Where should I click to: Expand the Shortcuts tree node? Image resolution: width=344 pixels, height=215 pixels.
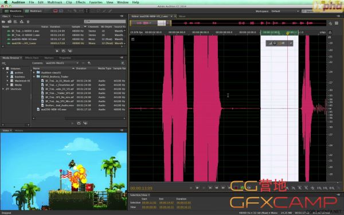(x=3, y=89)
